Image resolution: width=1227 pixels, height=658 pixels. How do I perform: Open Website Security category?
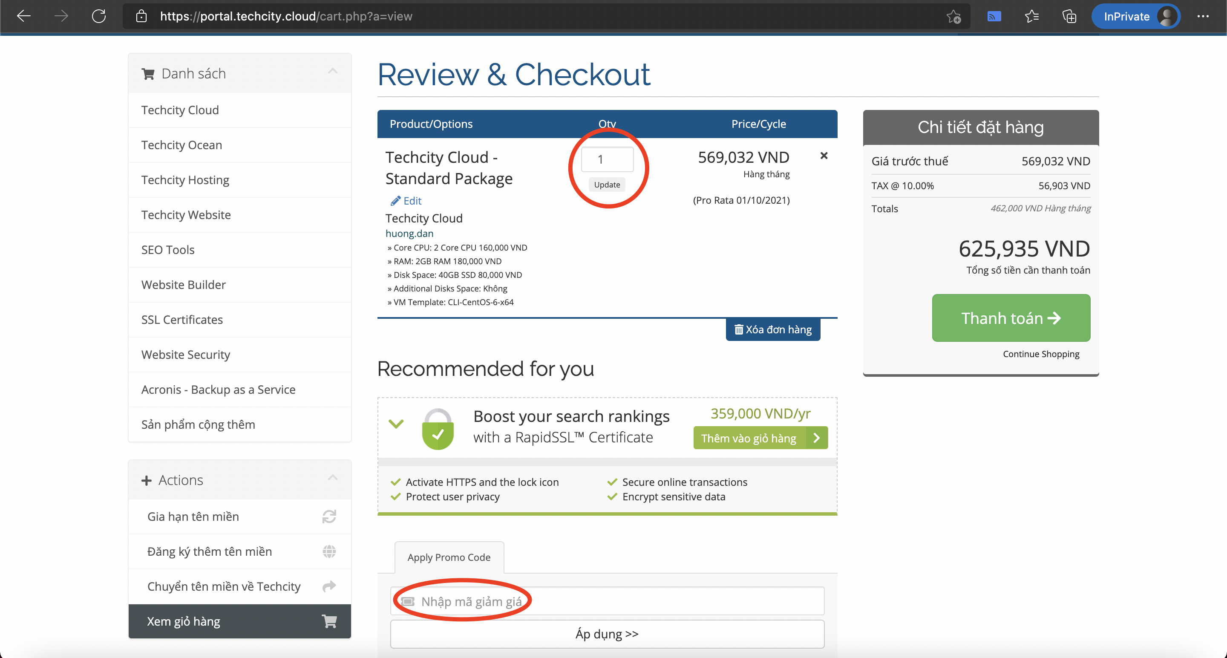click(239, 355)
